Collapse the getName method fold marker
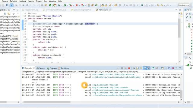The height and width of the screenshot is (108, 193). pos(27,55)
